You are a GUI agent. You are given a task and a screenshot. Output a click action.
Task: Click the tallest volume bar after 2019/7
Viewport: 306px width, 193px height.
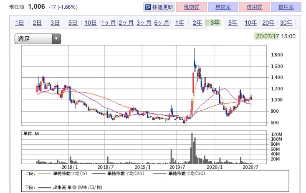[x=192, y=148]
